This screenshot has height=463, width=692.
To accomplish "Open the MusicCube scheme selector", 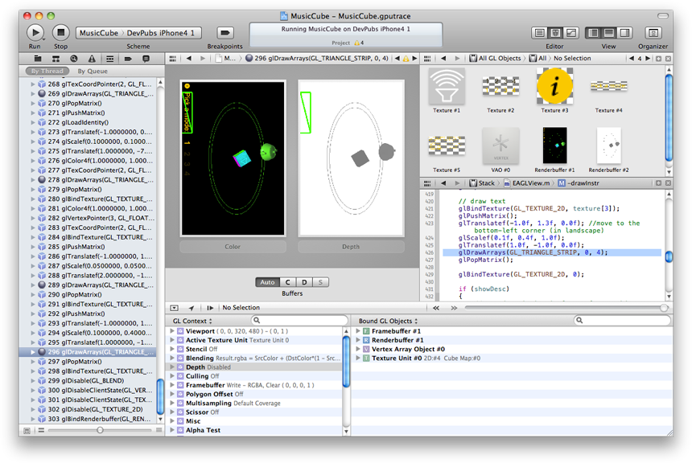I will coord(99,33).
